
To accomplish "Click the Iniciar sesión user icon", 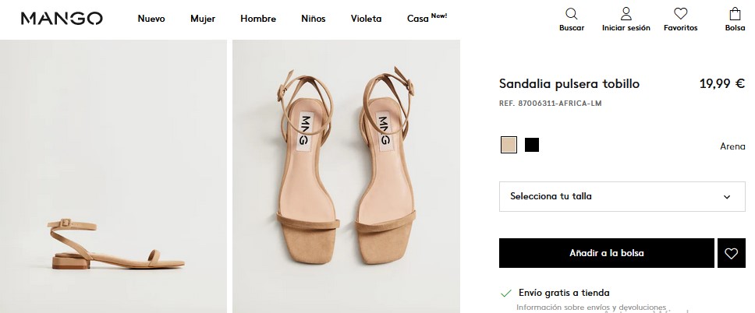I will (x=626, y=14).
